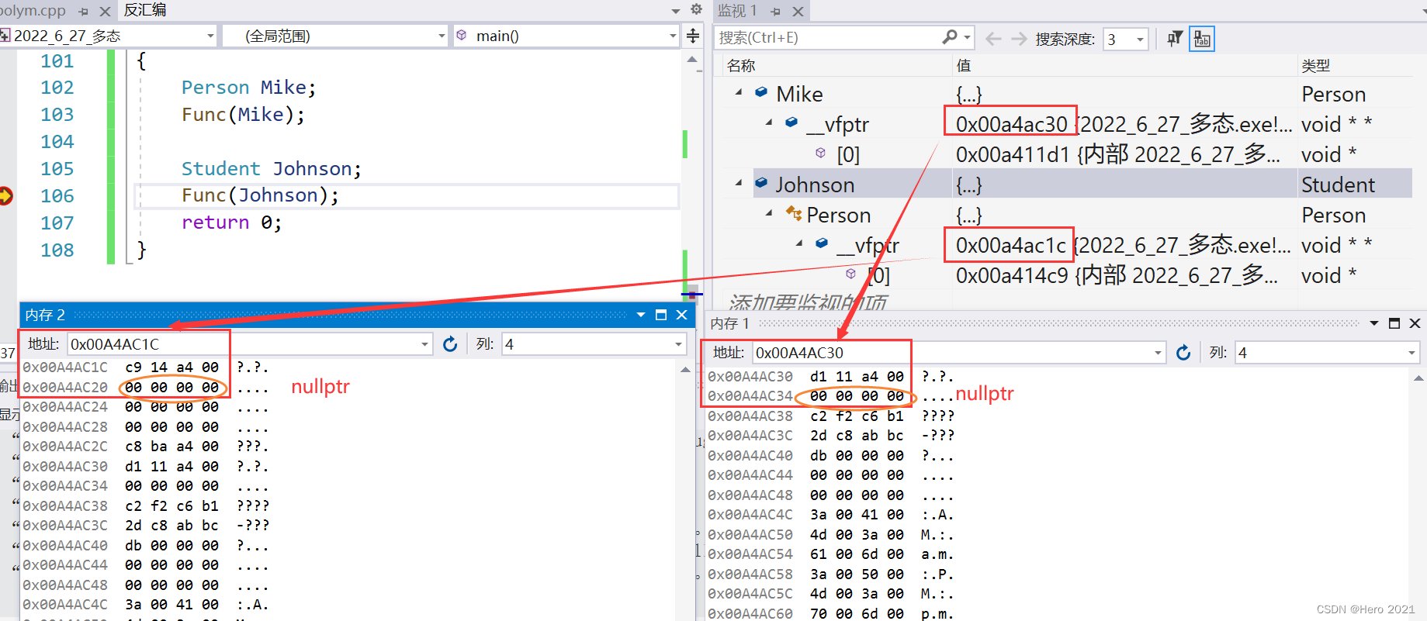Collapse the Johnson watch node
The height and width of the screenshot is (621, 1427).
click(x=739, y=183)
